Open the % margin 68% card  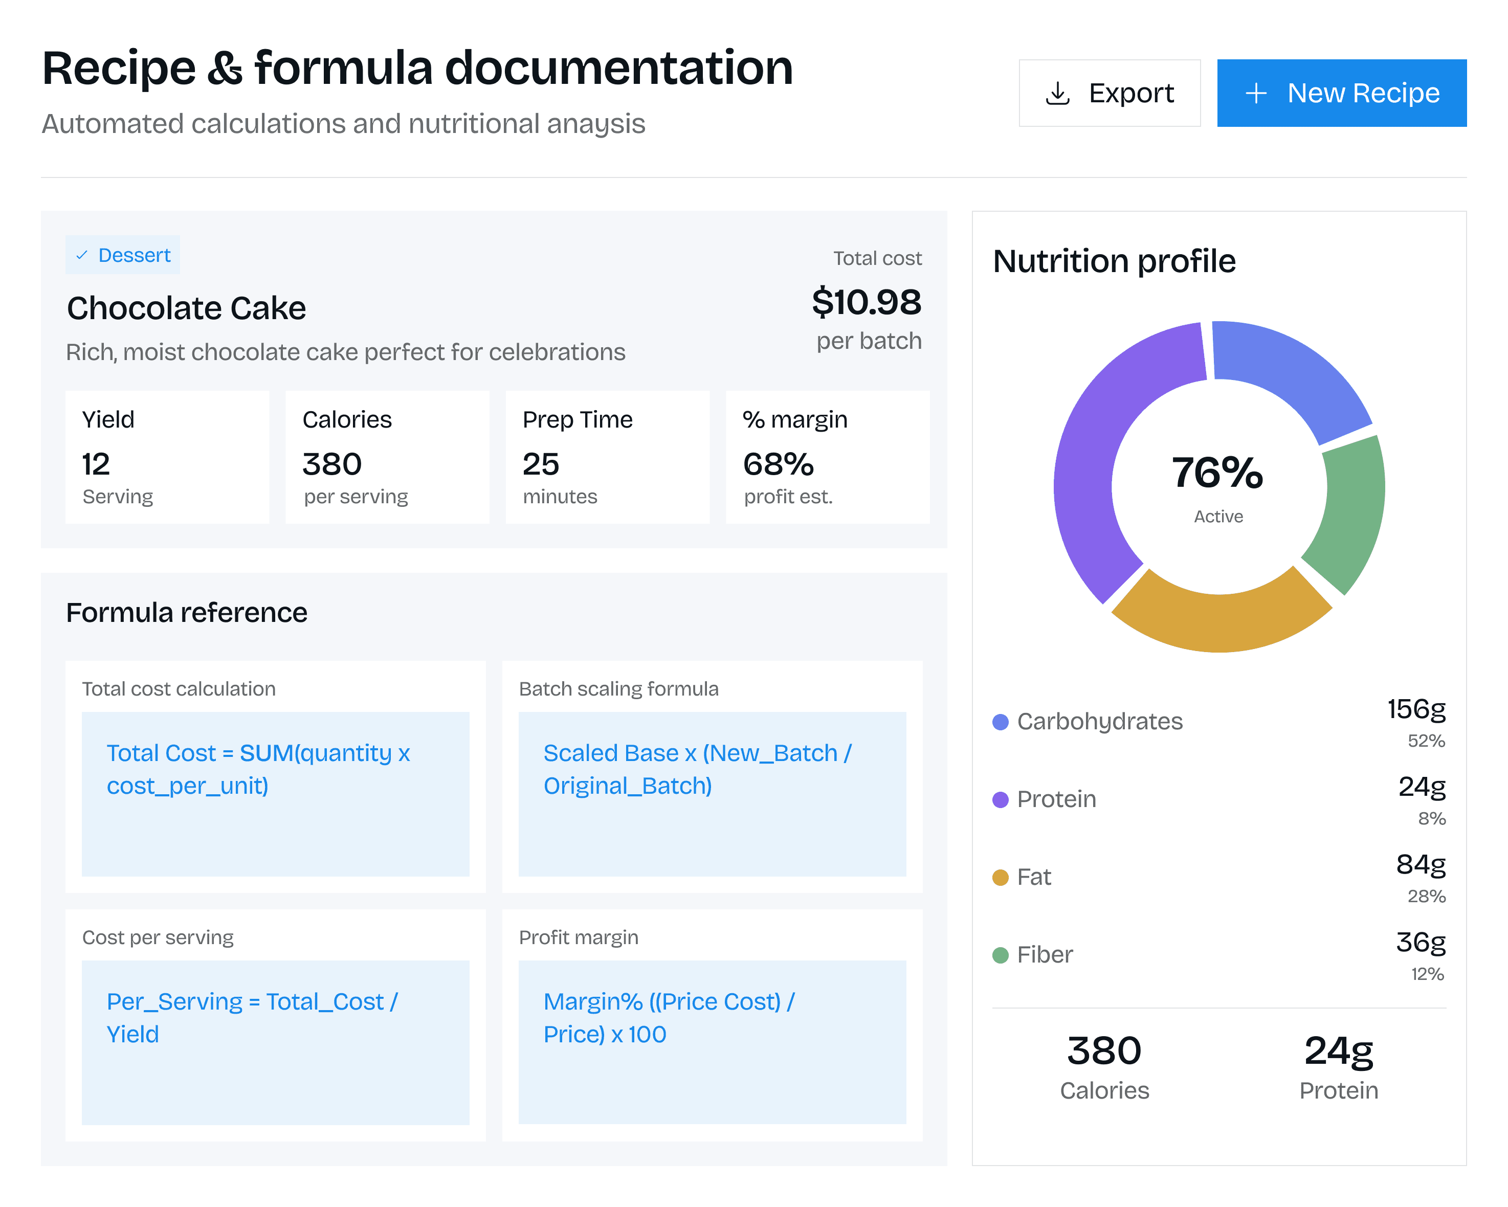pos(828,457)
